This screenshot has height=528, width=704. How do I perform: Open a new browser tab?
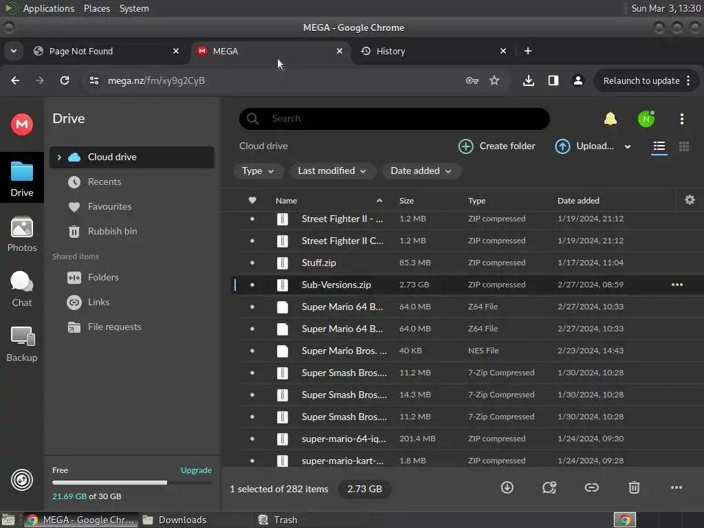[528, 51]
